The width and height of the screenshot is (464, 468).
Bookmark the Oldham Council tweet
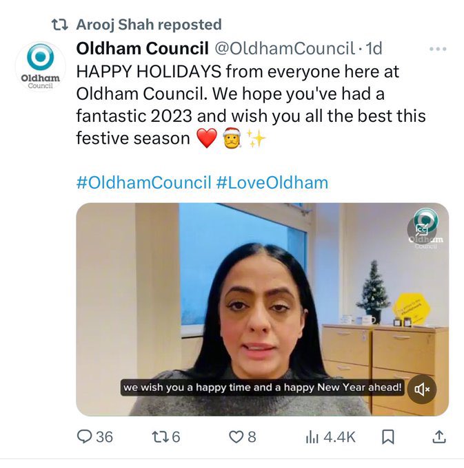(x=388, y=436)
